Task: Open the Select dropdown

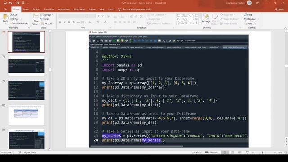Action: 250,23
